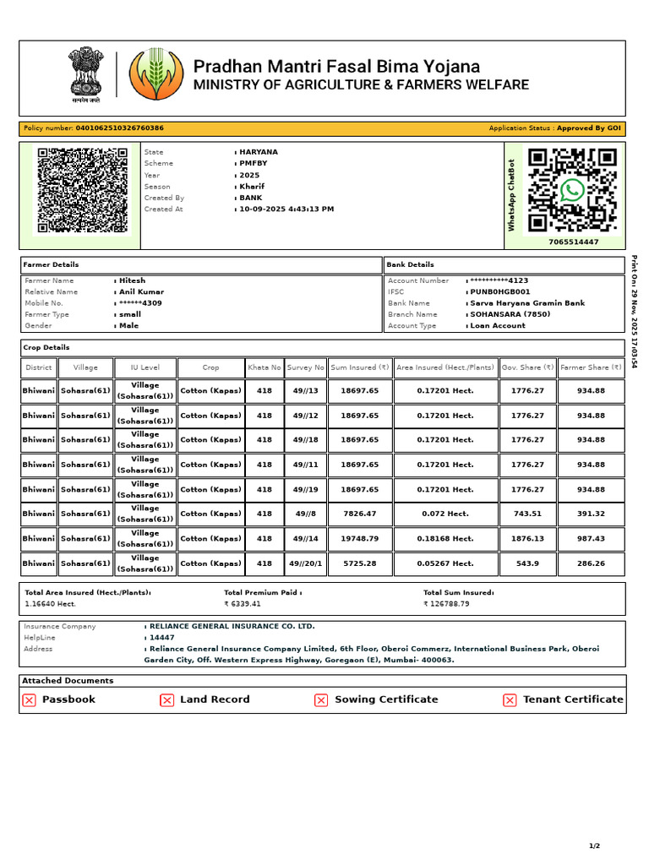Screen dimensions: 649x865
Task: Click survey number 49//20/1 cell
Action: tap(306, 563)
